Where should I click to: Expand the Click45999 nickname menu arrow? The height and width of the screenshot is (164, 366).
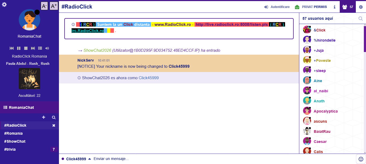tap(89, 159)
